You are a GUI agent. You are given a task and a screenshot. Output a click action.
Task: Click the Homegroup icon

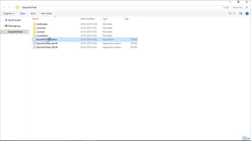coord(6,26)
